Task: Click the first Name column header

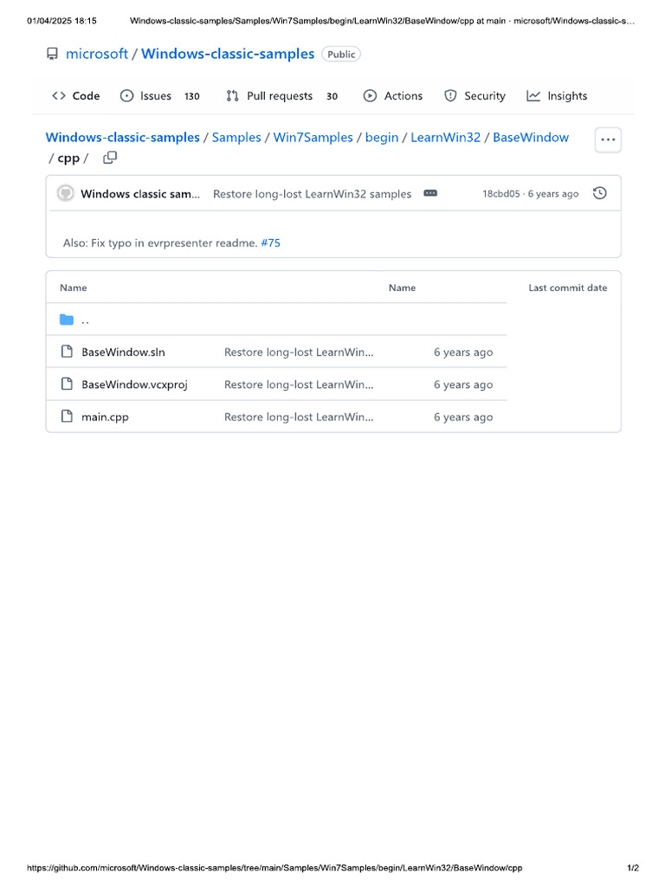Action: (x=74, y=288)
